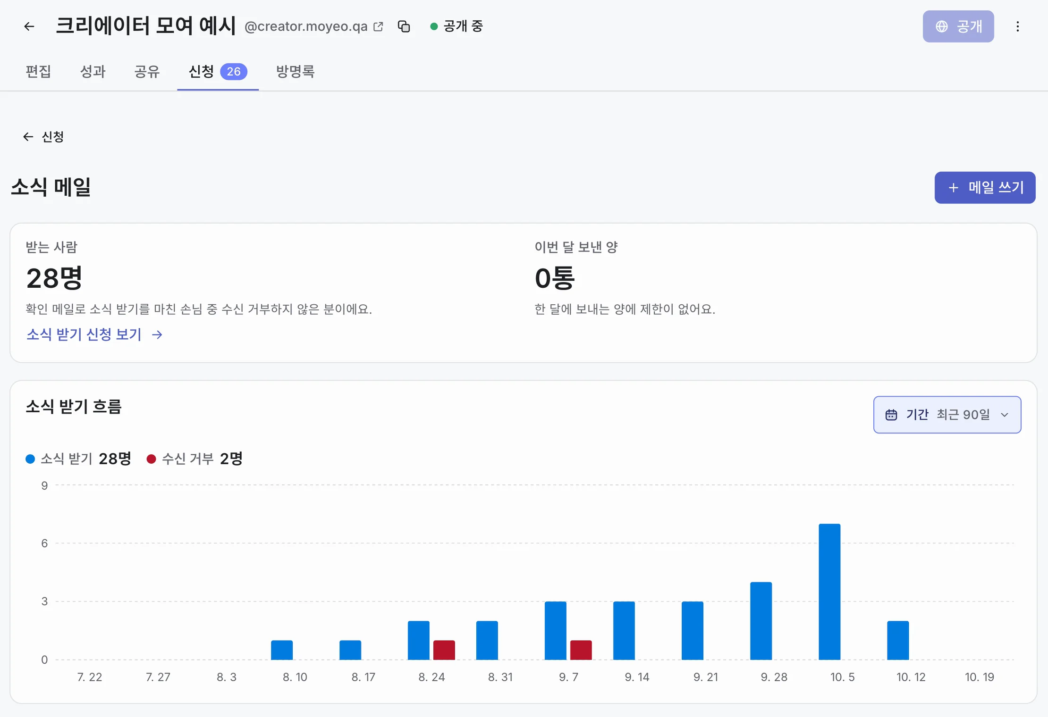This screenshot has height=717, width=1048.
Task: Click the blue bar at 8. 10
Action: click(282, 650)
